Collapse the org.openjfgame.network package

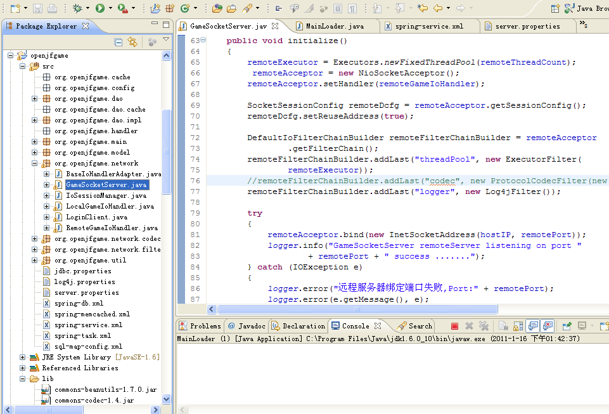pos(35,164)
